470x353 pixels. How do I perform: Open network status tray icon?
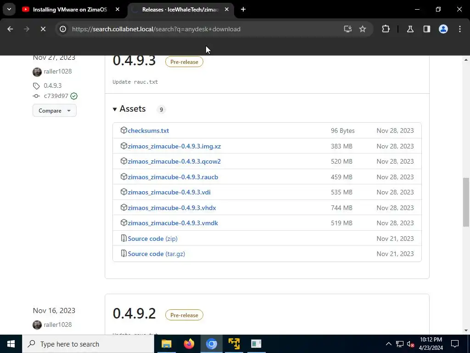point(400,344)
